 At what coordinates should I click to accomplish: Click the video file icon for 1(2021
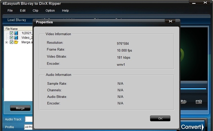(16, 33)
